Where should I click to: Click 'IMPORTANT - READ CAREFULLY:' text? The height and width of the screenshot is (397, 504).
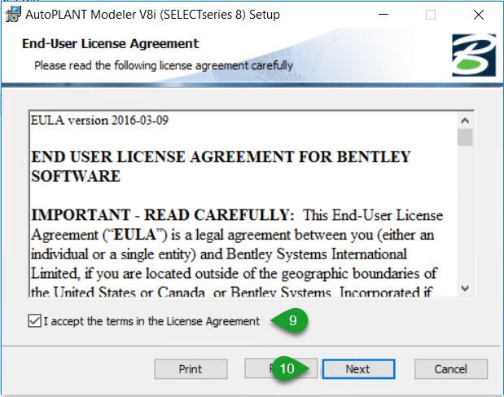163,215
